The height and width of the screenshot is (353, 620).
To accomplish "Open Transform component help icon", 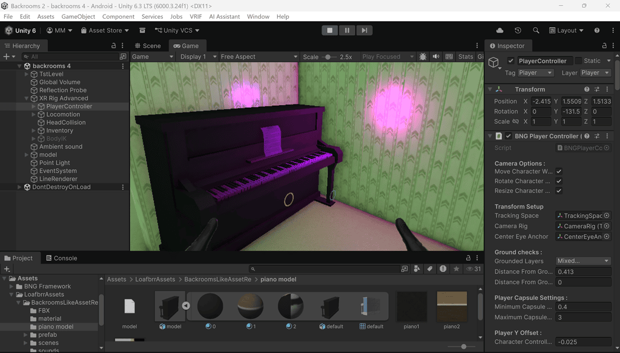I will pyautogui.click(x=587, y=89).
